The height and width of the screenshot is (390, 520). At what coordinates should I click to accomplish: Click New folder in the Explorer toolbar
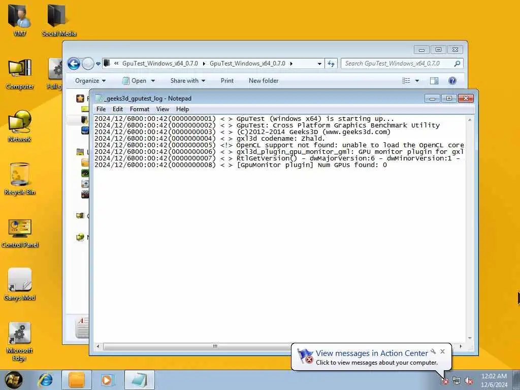pyautogui.click(x=264, y=81)
